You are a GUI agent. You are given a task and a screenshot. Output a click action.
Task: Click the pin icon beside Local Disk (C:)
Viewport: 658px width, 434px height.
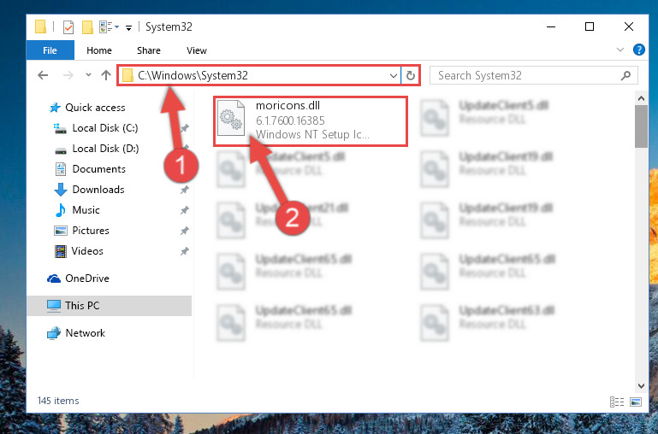(184, 129)
